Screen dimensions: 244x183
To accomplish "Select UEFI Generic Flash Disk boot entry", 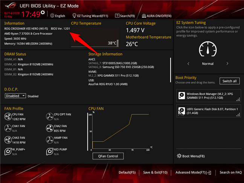I will [x=209, y=111].
